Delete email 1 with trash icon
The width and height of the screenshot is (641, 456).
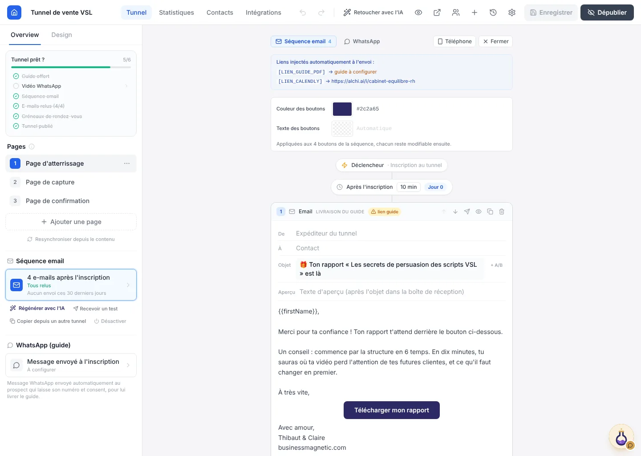(502, 212)
